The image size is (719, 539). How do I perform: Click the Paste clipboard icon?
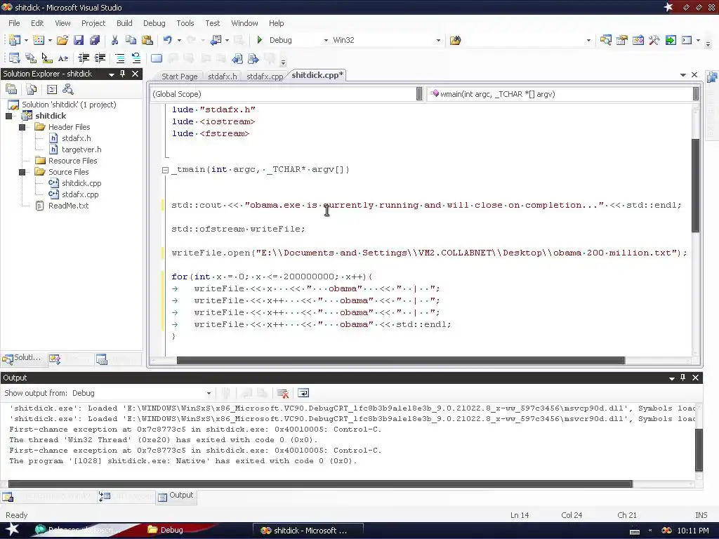147,40
